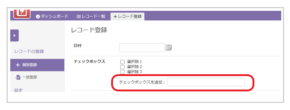This screenshot has width=290, height=110.
Task: Expand the sidebar with purple arrow button
Action: coord(14,35)
